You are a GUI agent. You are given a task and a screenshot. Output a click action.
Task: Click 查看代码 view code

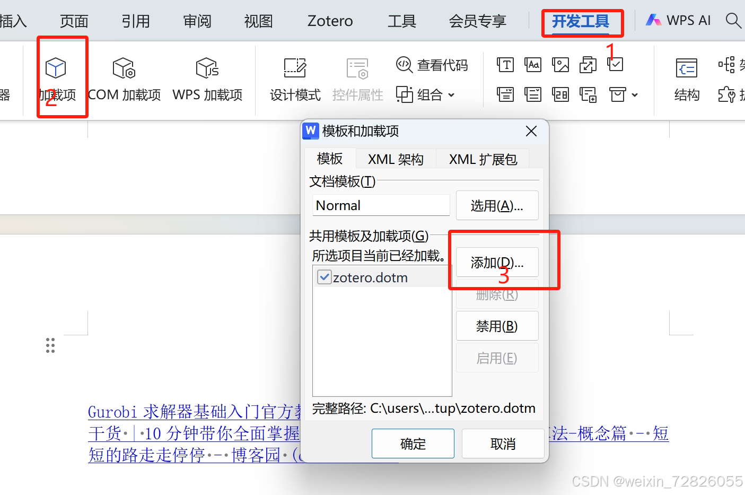(x=432, y=65)
